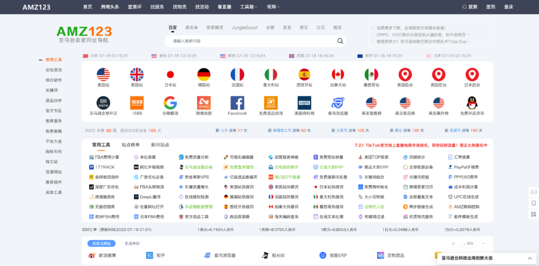Open the Facebook icon
The image size is (539, 266).
point(237,103)
